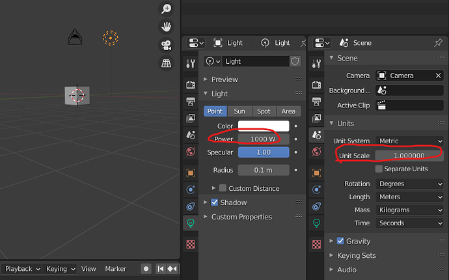Image resolution: width=449 pixels, height=280 pixels.
Task: Select Sun light type
Action: click(239, 111)
